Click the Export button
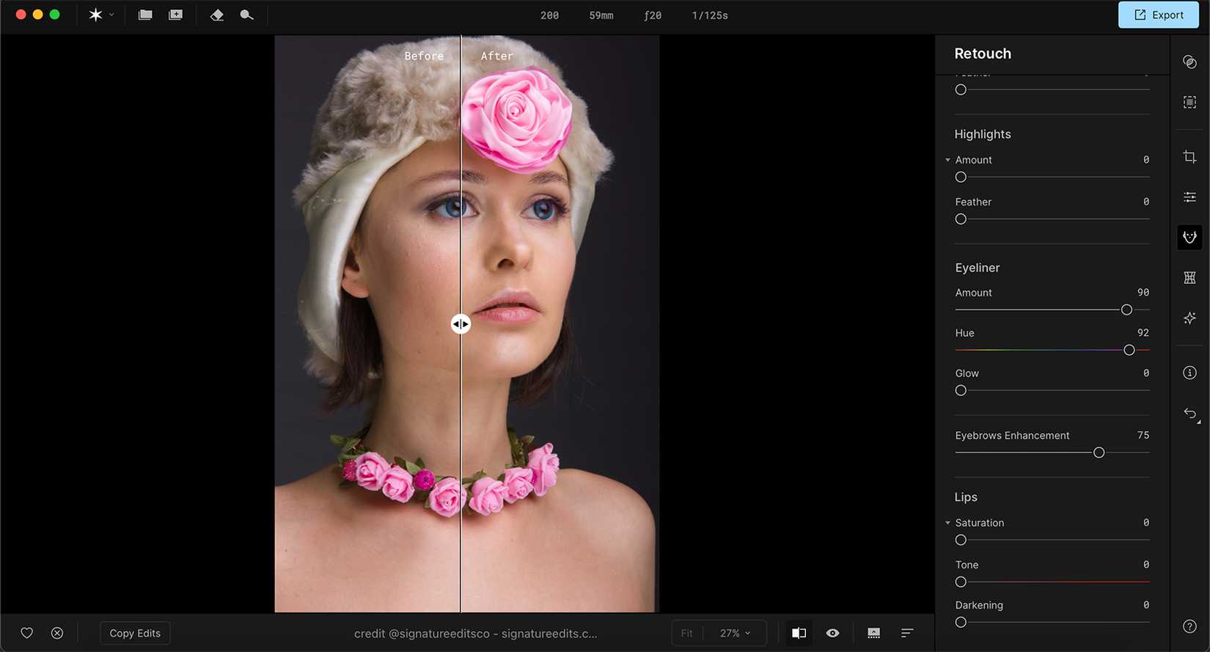 coord(1159,15)
